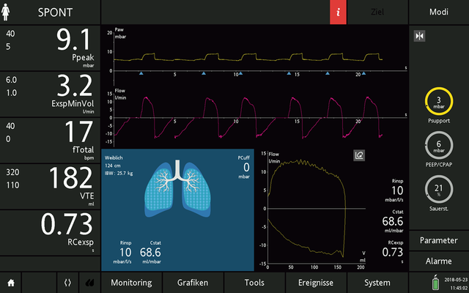Open the Ziel button
This screenshot has width=469, height=293.
377,12
